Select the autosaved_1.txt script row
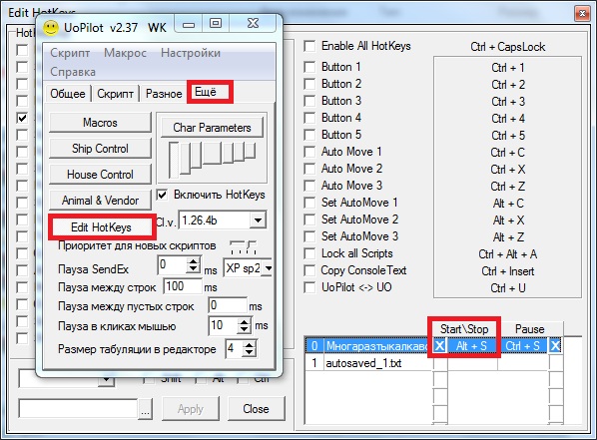The height and width of the screenshot is (440, 597). 368,363
